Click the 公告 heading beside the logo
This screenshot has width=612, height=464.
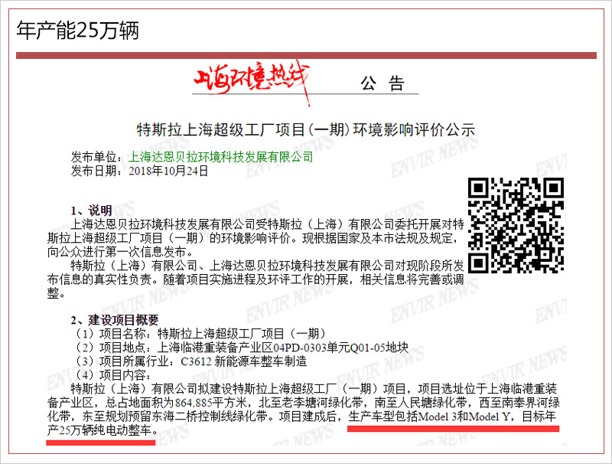(381, 83)
